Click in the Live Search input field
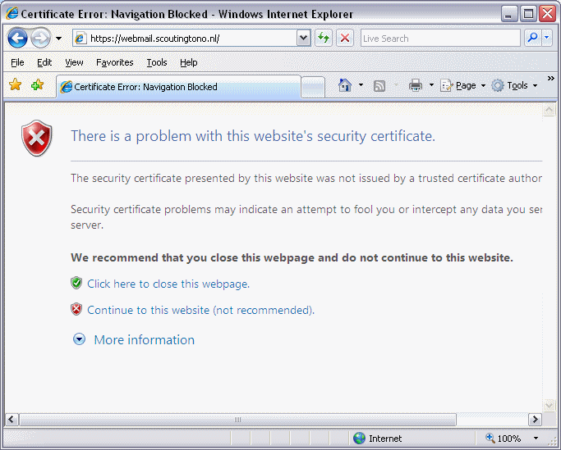 (x=439, y=38)
